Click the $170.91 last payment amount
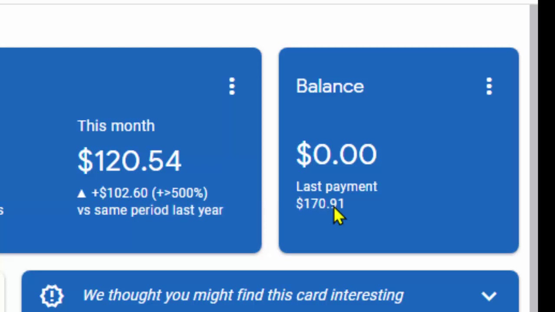Viewport: 555px width, 312px height. click(x=320, y=204)
